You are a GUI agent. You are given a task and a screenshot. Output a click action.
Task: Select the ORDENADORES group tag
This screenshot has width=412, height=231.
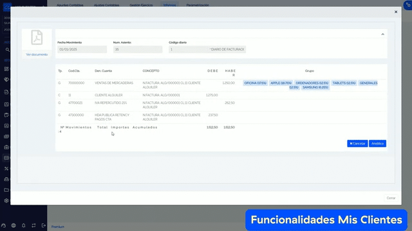coord(312,83)
